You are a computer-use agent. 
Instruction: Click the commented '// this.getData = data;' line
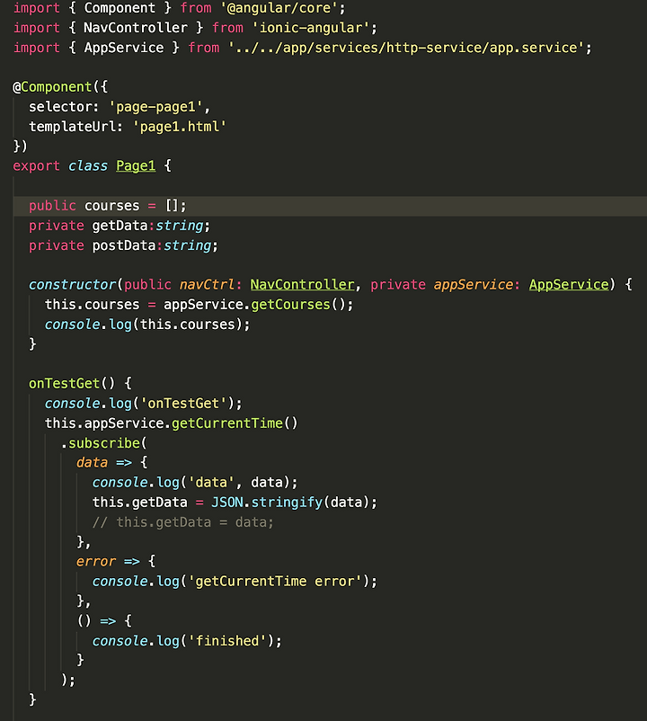[183, 522]
